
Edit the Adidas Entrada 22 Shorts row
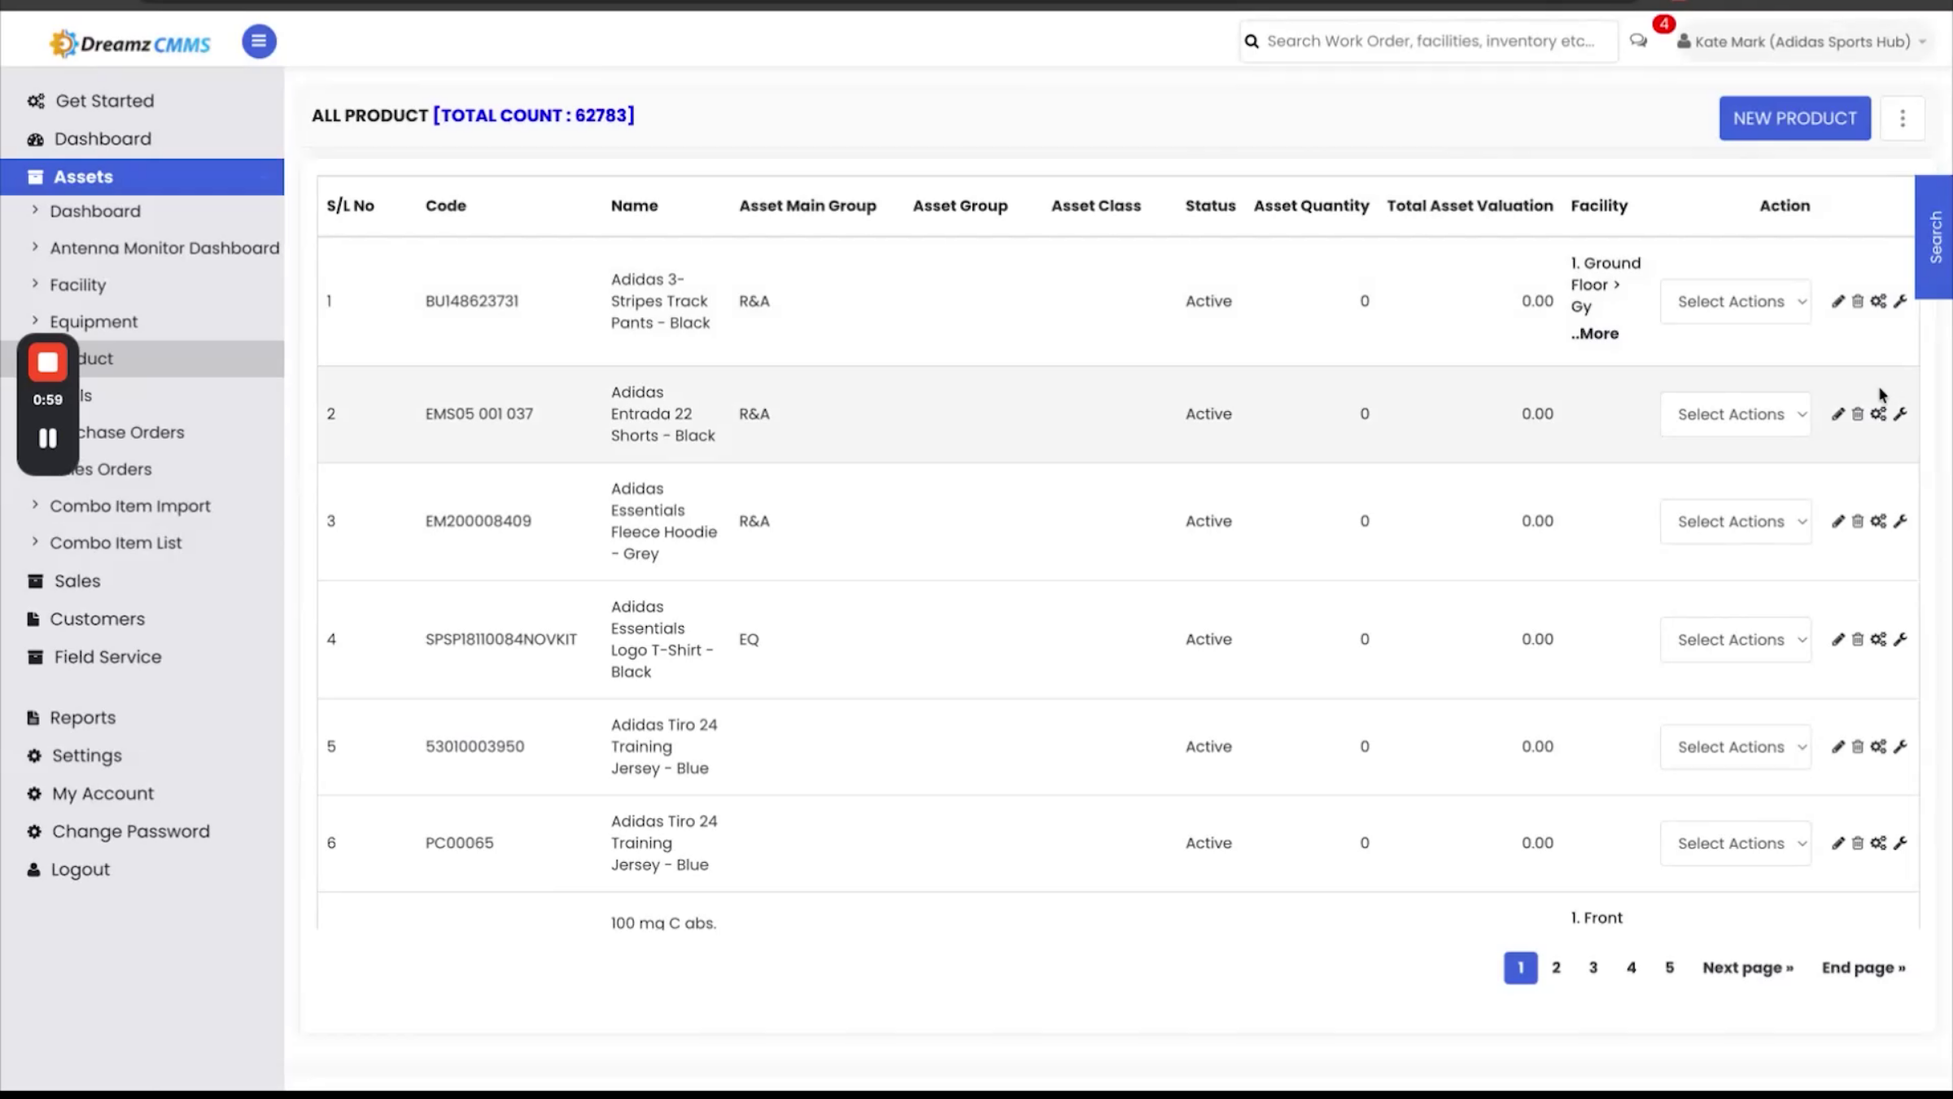[x=1837, y=414]
